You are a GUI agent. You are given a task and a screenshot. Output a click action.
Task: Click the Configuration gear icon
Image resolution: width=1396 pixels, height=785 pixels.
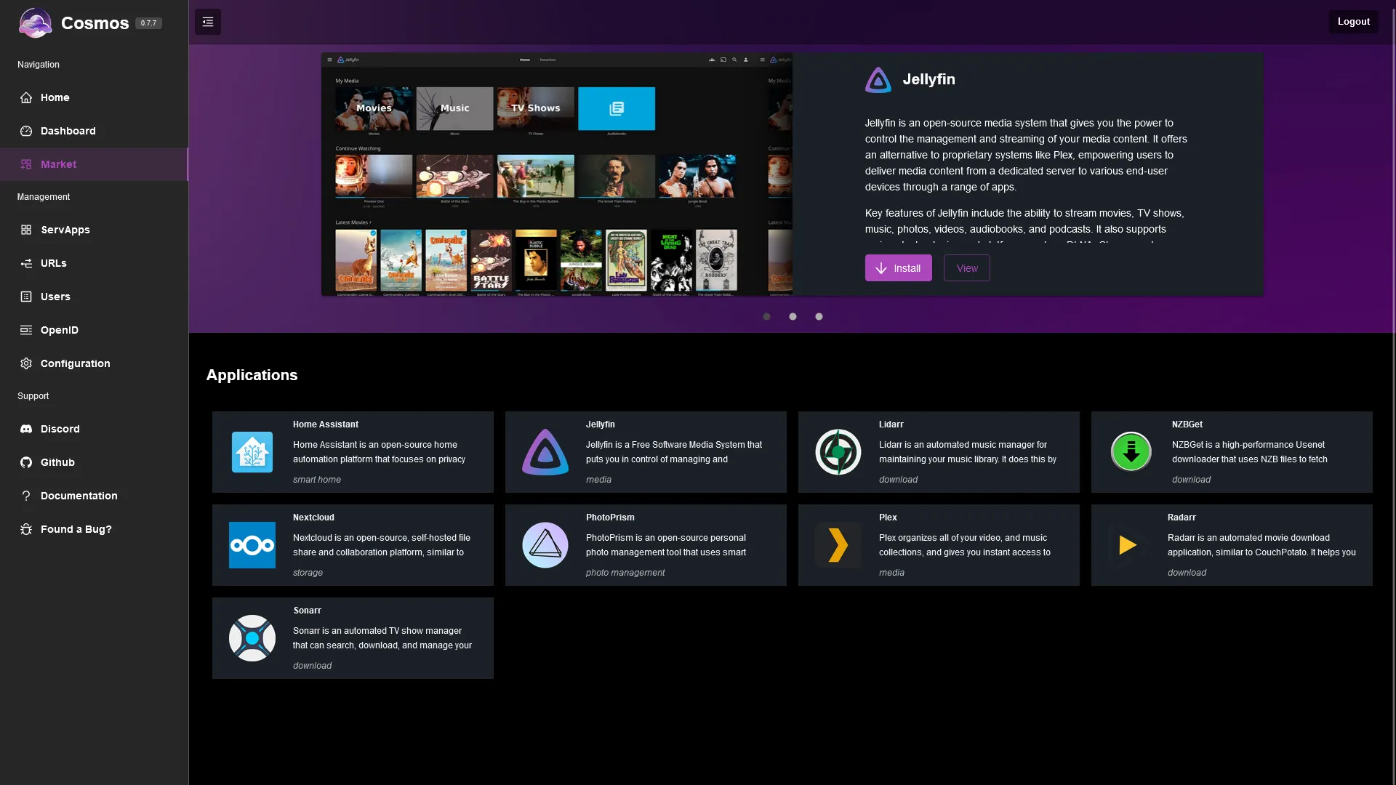click(26, 363)
